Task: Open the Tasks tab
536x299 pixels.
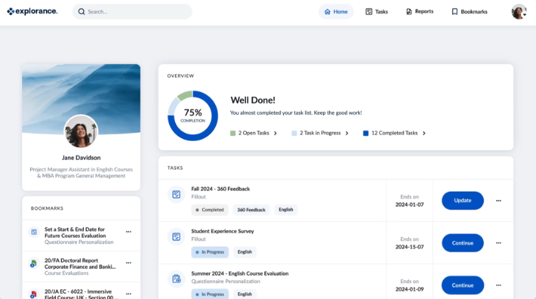Action: tap(377, 12)
